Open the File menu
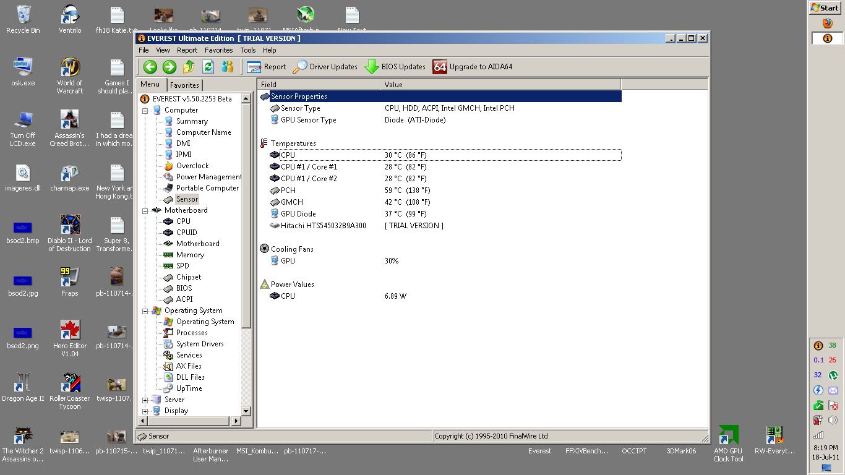 144,50
